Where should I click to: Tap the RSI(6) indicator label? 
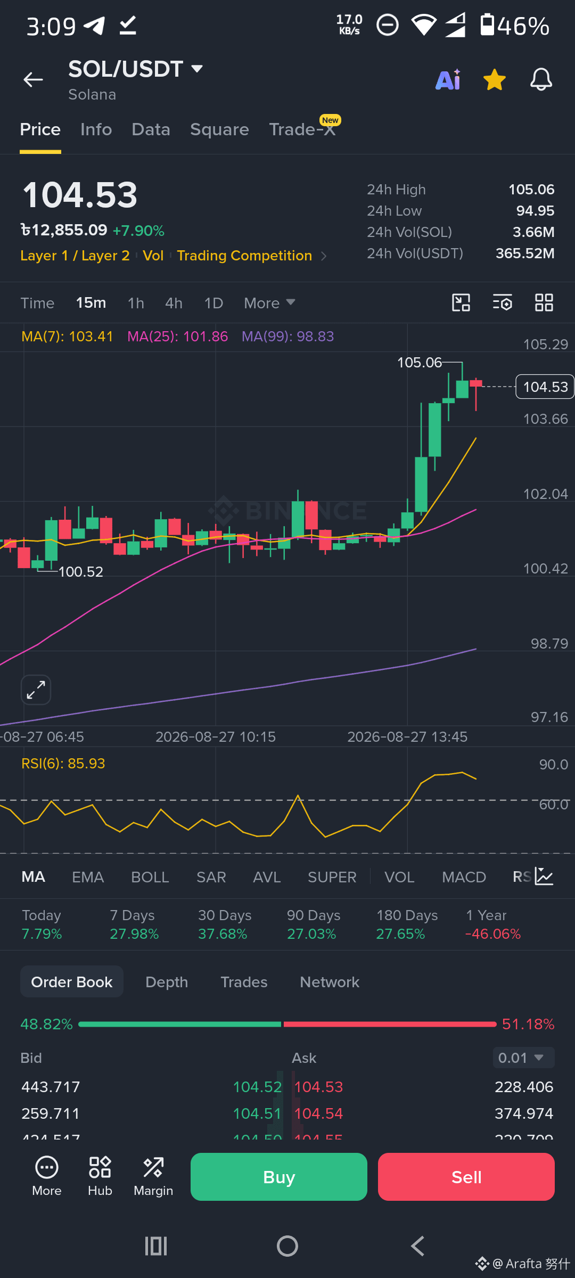[x=63, y=764]
